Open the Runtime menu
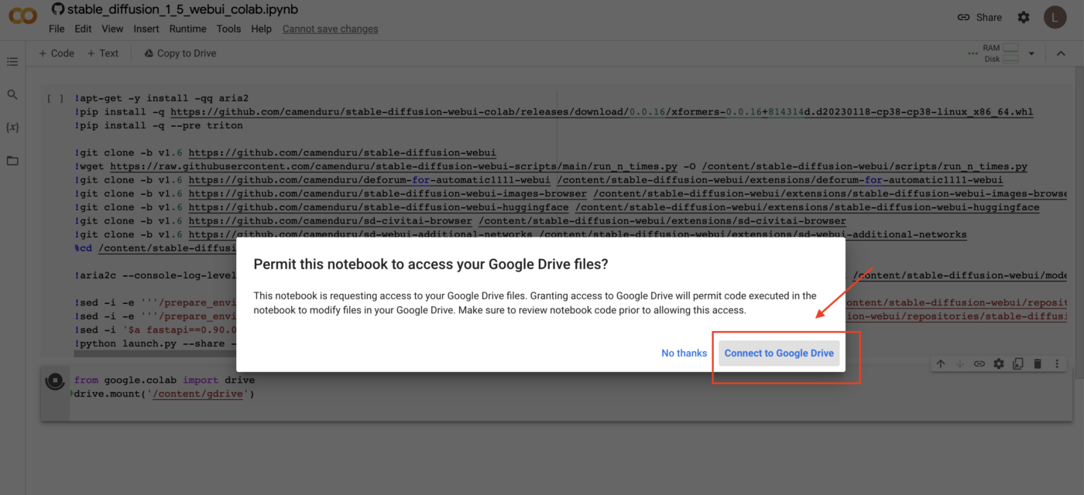 [x=187, y=29]
